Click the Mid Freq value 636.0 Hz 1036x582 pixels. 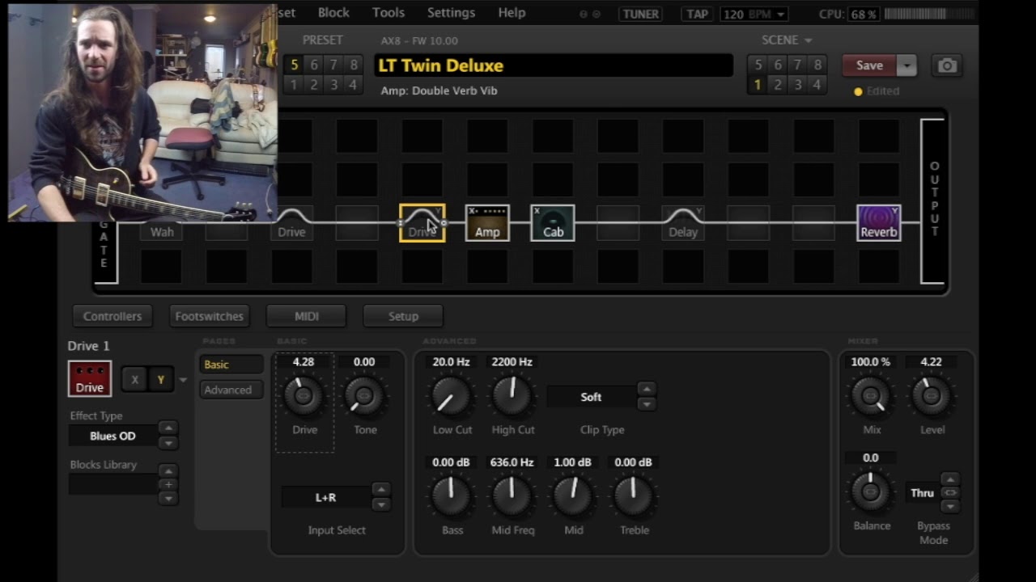512,462
